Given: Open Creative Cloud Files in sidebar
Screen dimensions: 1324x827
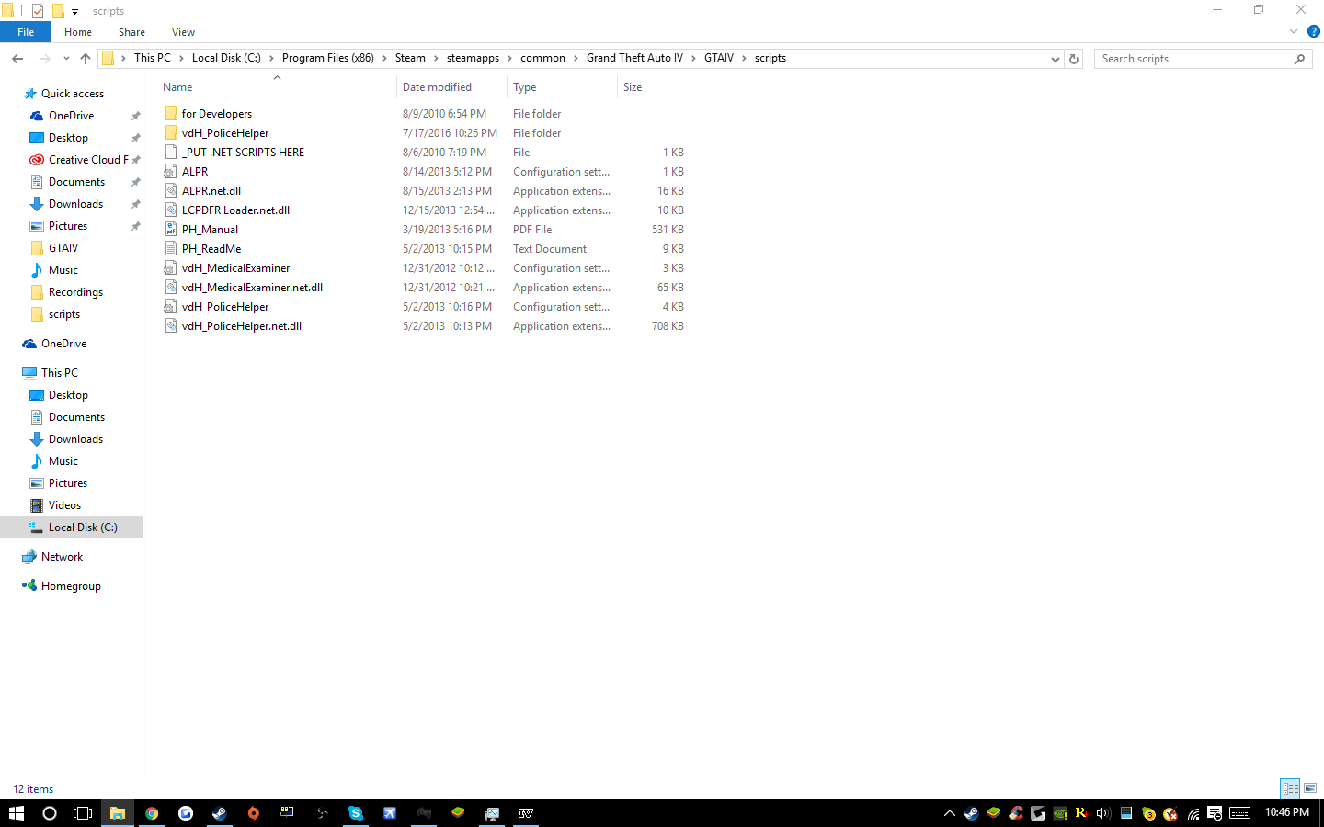Looking at the screenshot, I should (87, 160).
